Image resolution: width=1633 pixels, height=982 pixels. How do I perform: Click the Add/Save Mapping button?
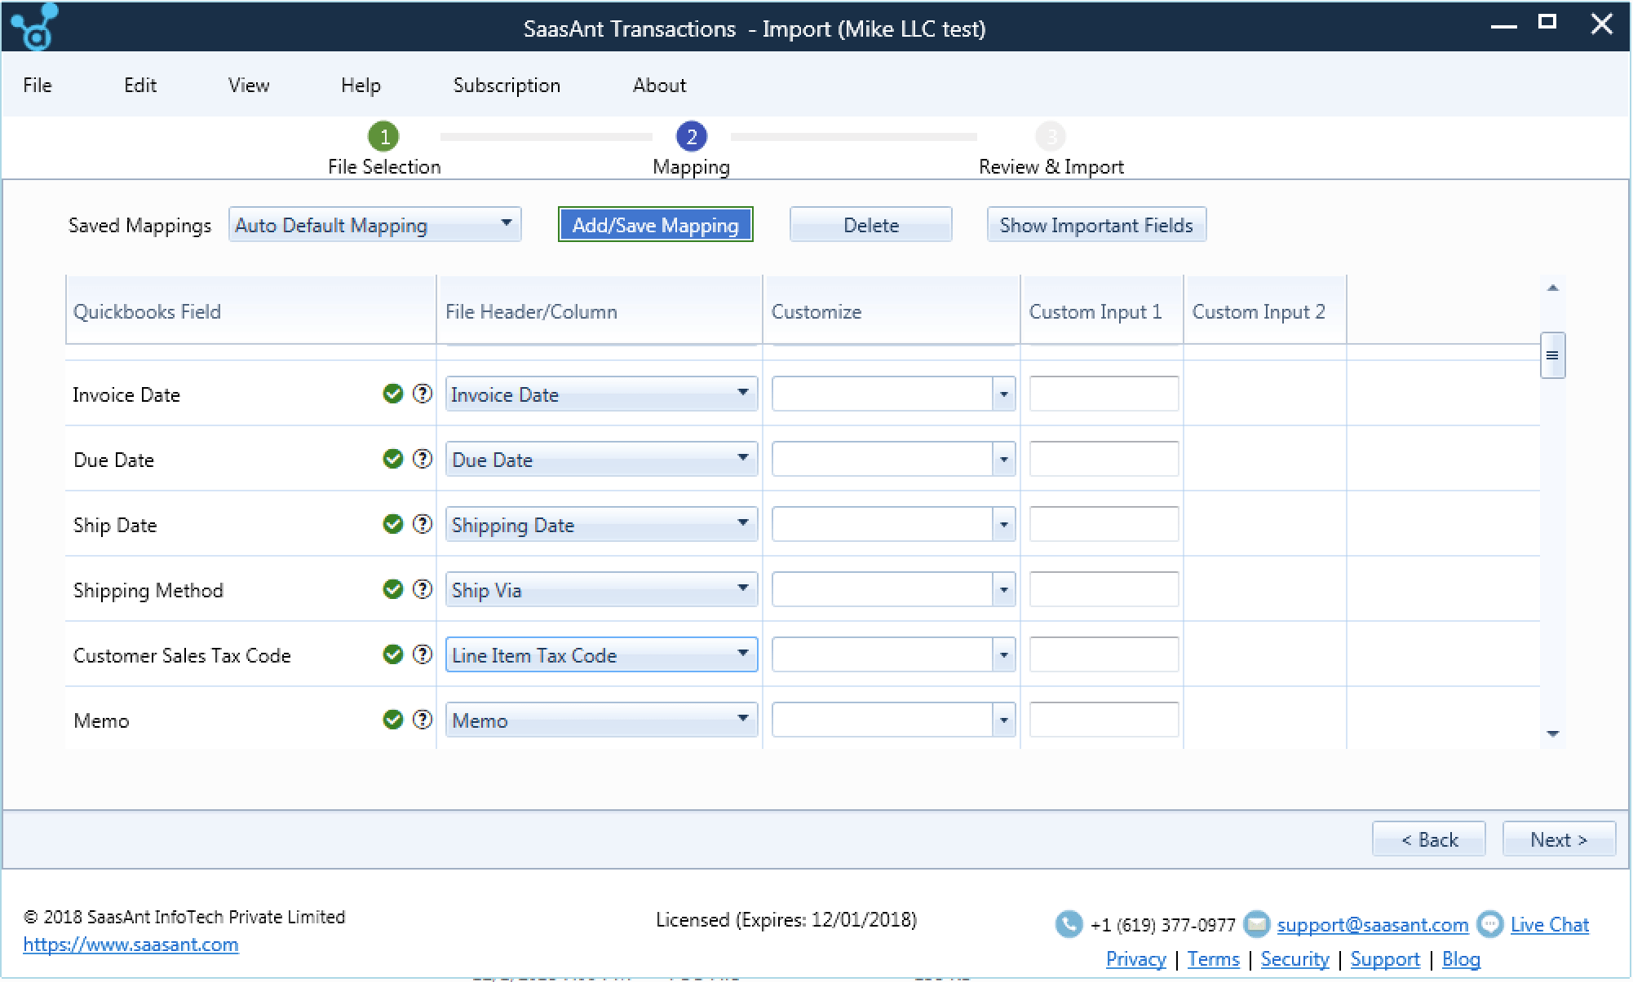654,225
